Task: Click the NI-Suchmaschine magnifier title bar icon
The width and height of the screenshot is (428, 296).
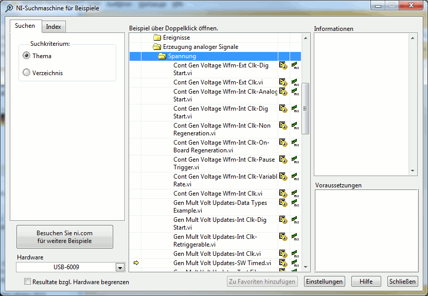Action: click(9, 8)
